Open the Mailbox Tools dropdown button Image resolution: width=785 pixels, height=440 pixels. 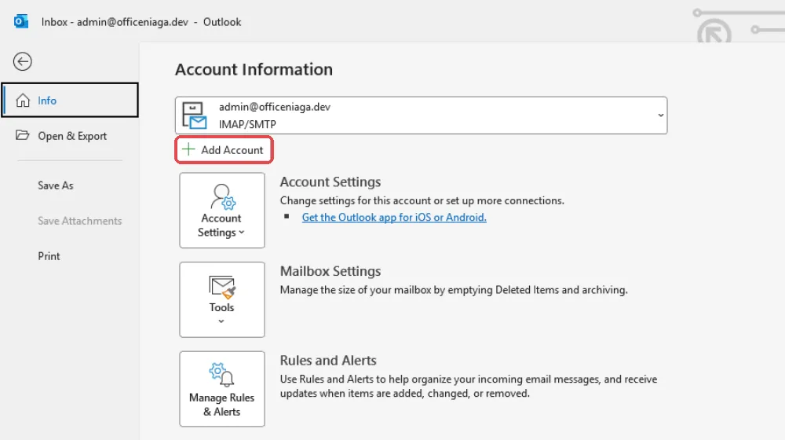click(x=222, y=299)
